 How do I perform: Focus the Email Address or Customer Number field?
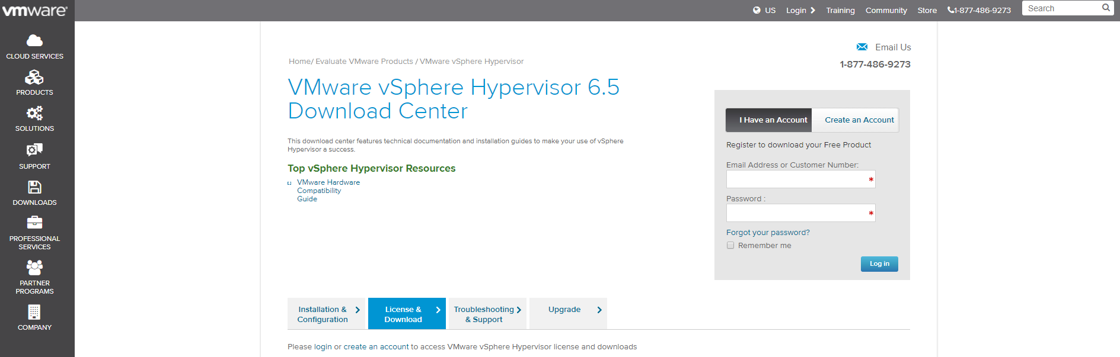800,179
